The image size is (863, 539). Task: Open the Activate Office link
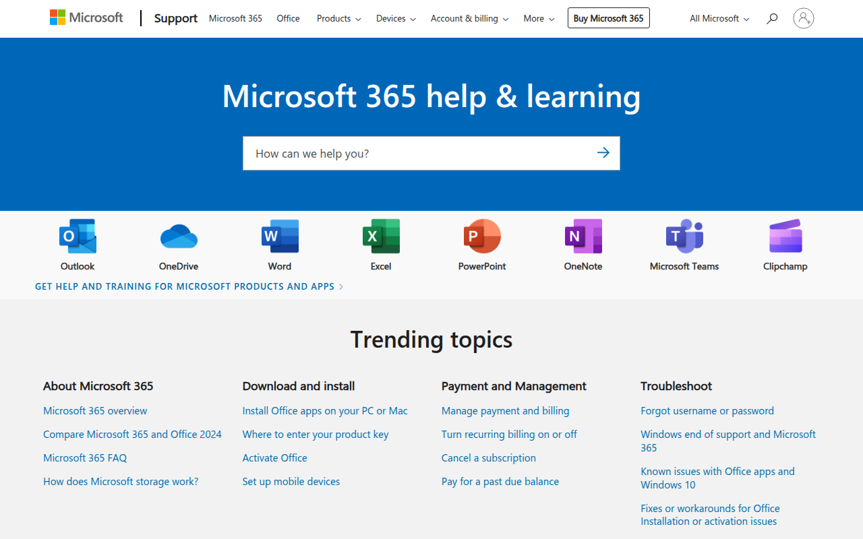click(274, 458)
